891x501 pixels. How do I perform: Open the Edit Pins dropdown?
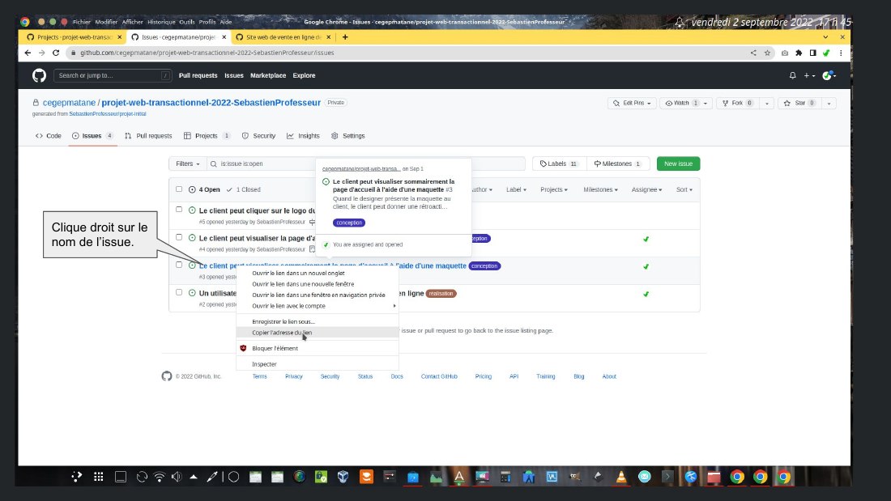[632, 104]
